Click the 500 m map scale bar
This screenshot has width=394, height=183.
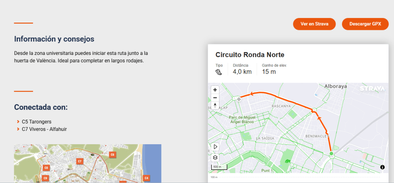click(x=219, y=167)
